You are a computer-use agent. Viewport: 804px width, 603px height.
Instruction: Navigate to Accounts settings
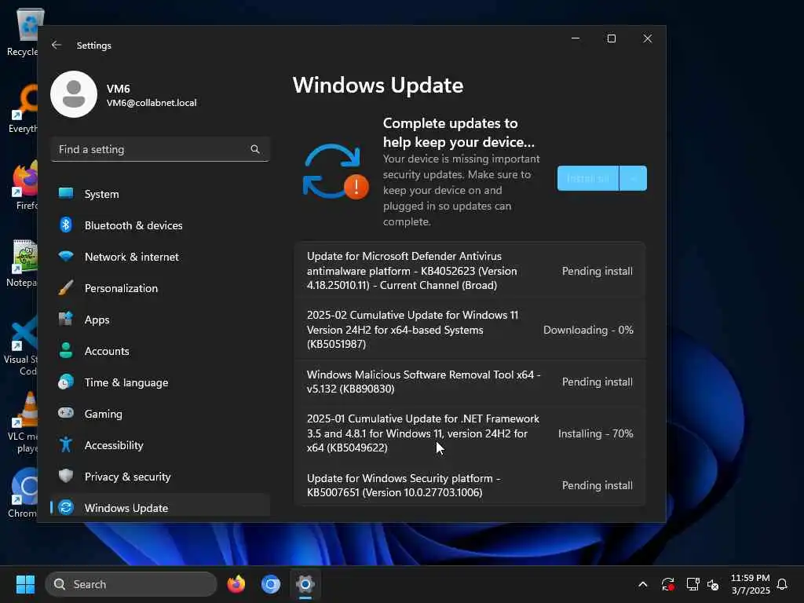[x=160, y=351]
